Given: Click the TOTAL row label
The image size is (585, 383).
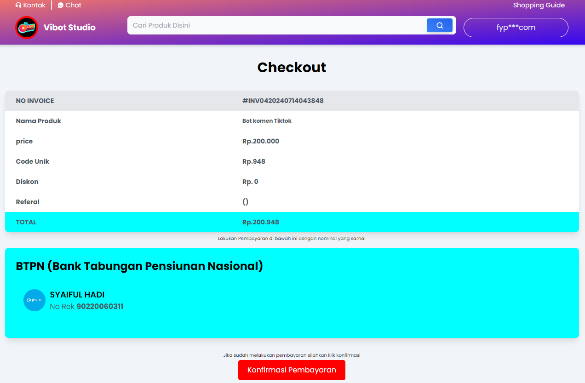Looking at the screenshot, I should [x=26, y=222].
